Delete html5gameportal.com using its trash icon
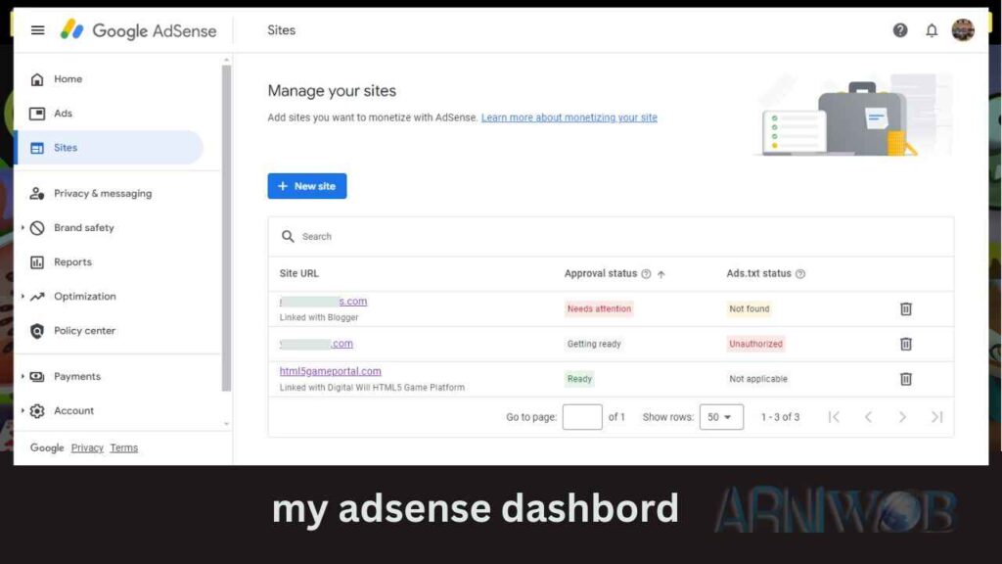1002x564 pixels. (906, 379)
